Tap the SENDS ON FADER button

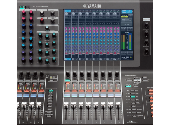coord(127,20)
